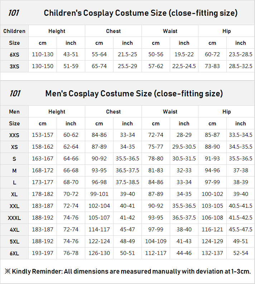The width and height of the screenshot is (255, 284).
Task: Select the Waist header in Men's table
Action: coord(170,112)
